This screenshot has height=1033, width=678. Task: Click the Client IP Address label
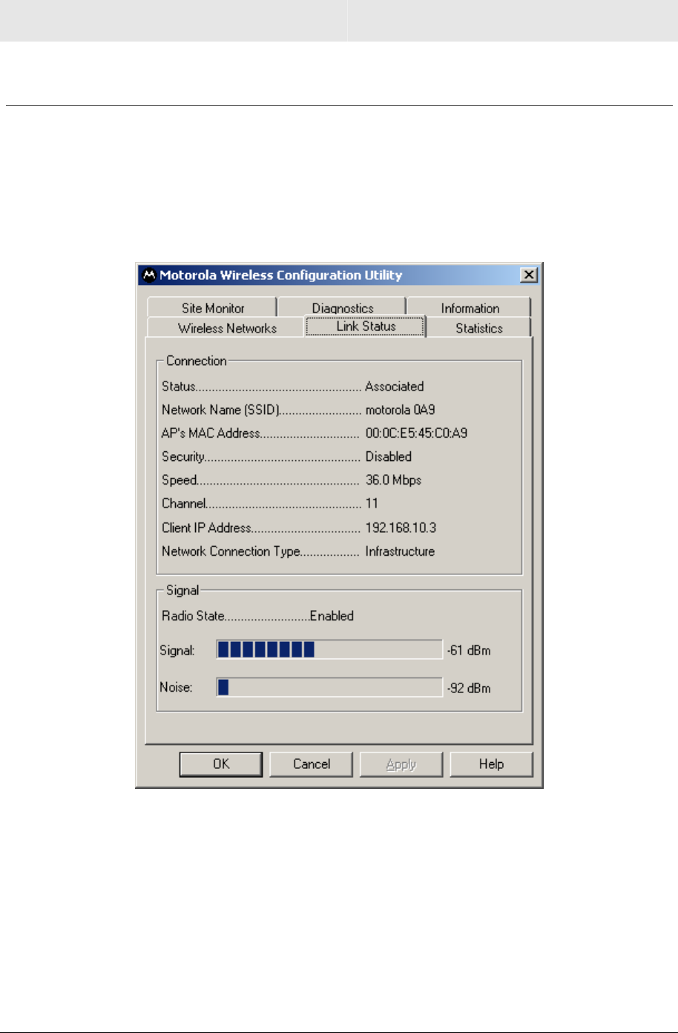[206, 528]
